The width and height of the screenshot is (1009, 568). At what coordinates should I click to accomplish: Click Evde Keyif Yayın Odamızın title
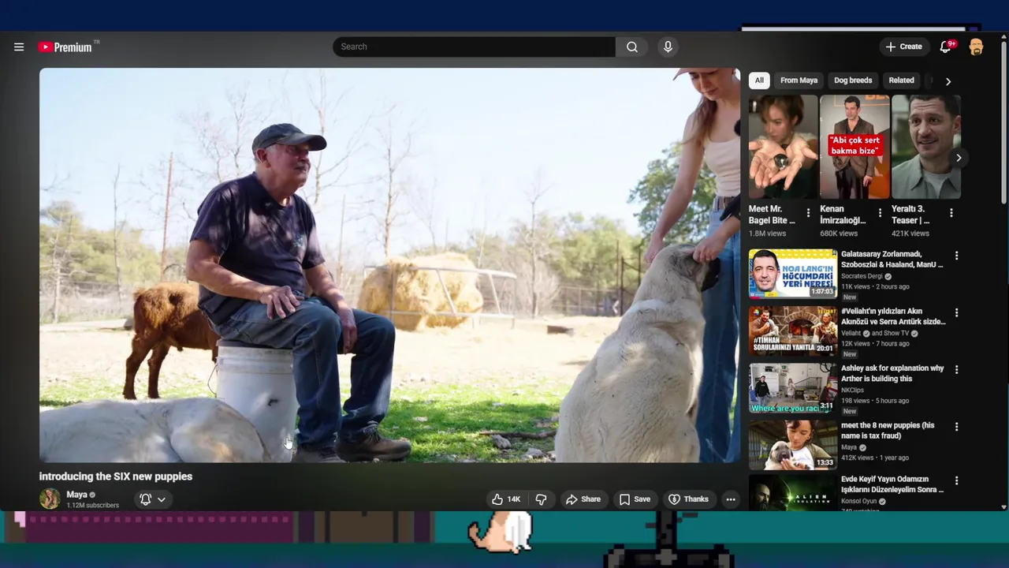click(892, 484)
